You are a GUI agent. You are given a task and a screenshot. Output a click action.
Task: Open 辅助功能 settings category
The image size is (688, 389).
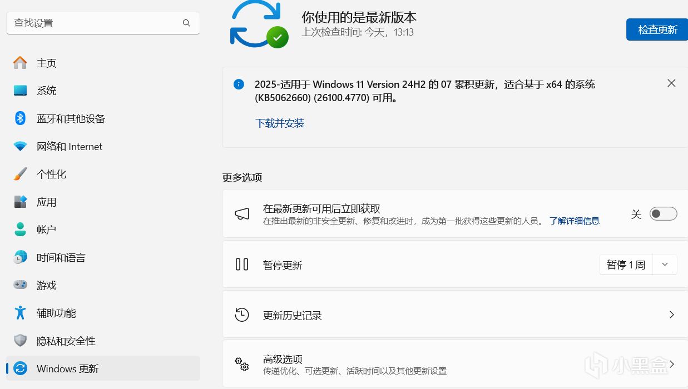(103, 313)
